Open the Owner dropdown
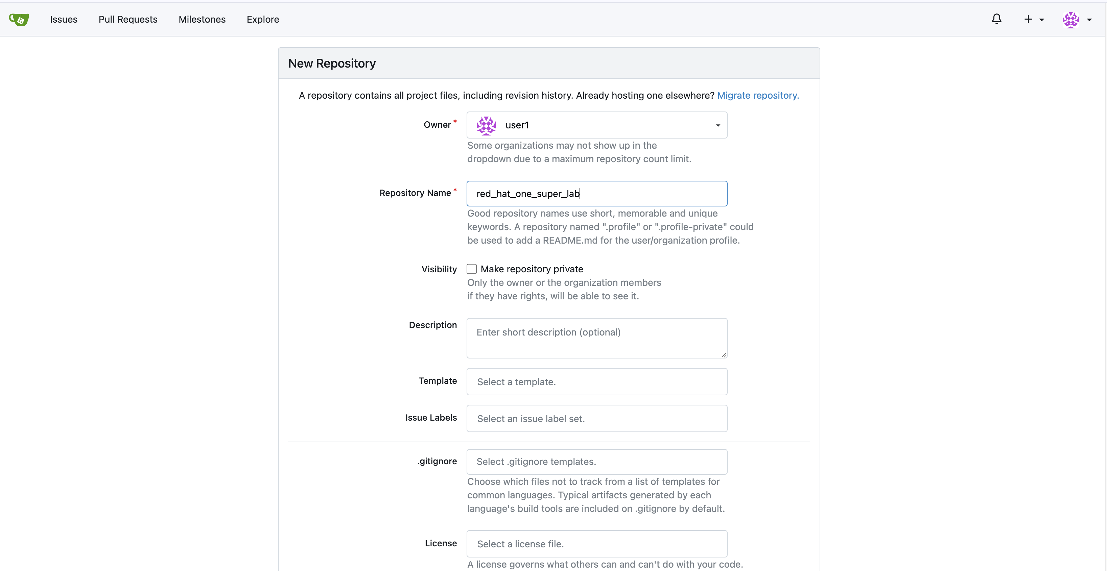 [596, 125]
